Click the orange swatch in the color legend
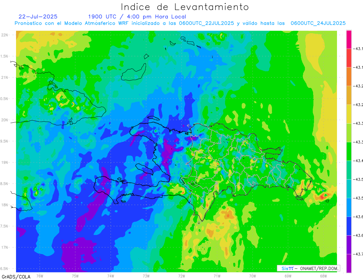Viewport: 363px width, 280px height. point(349,76)
